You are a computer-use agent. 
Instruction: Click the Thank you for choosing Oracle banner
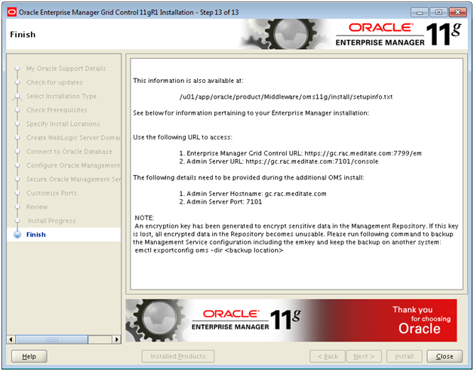pos(291,320)
